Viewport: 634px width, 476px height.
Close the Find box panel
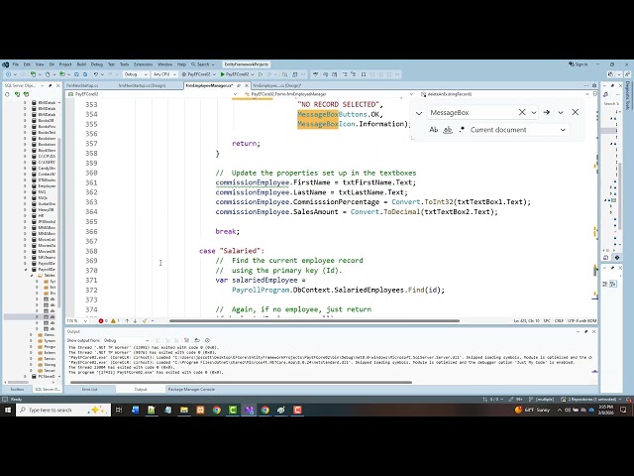pos(576,112)
